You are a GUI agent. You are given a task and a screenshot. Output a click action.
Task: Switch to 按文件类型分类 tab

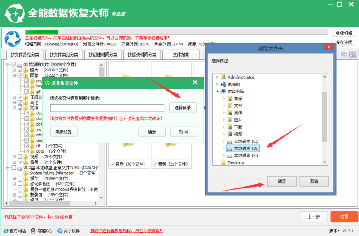tap(64, 55)
